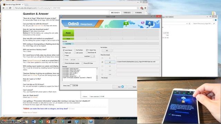Switch to the Forums tab

[x=138, y=13]
